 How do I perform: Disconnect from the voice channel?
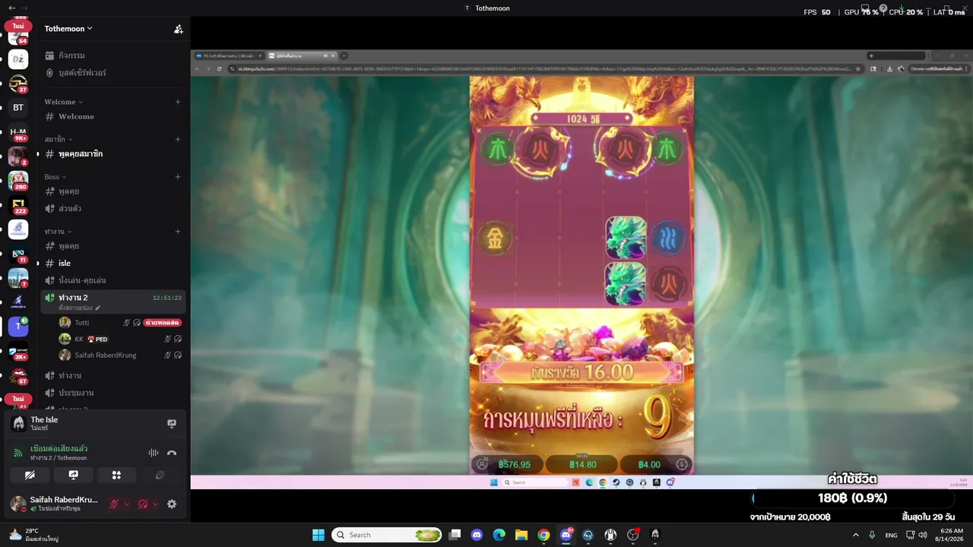click(x=172, y=453)
